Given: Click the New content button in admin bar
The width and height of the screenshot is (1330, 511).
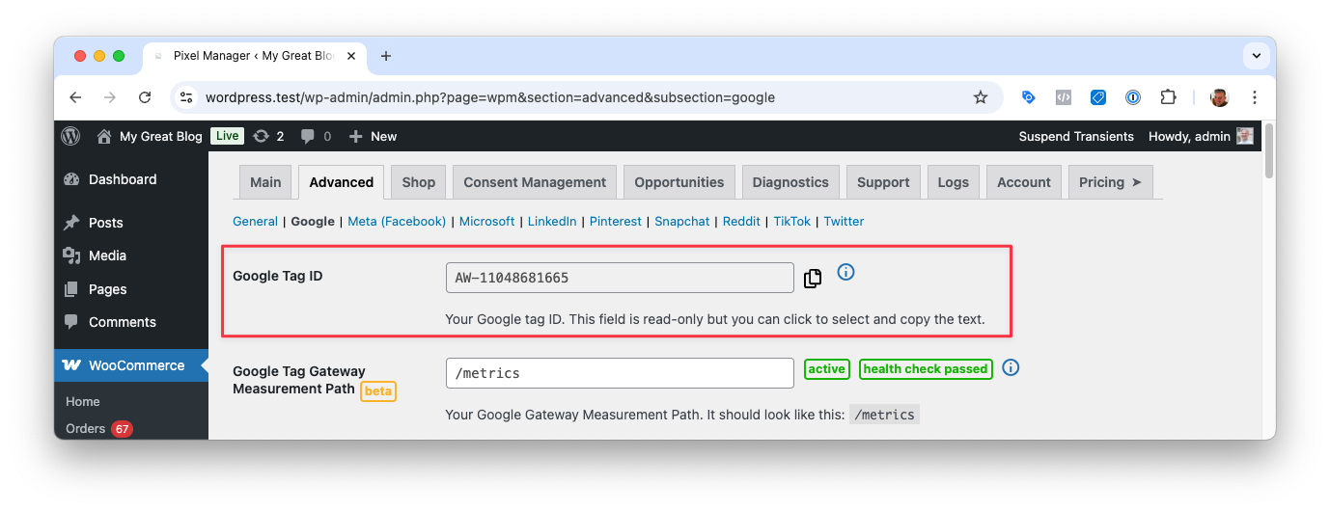Looking at the screenshot, I should [373, 136].
